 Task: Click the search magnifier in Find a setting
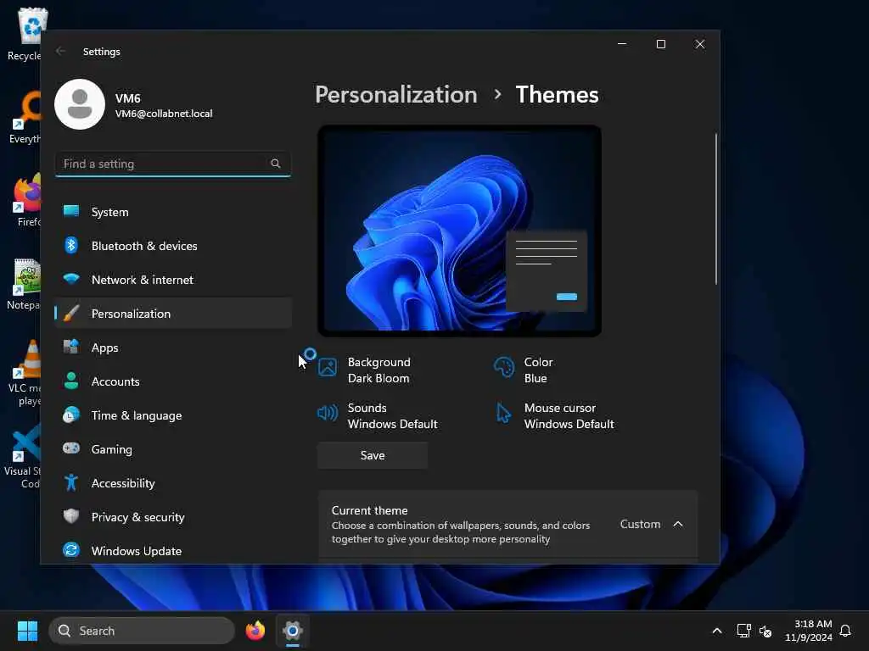pos(276,164)
